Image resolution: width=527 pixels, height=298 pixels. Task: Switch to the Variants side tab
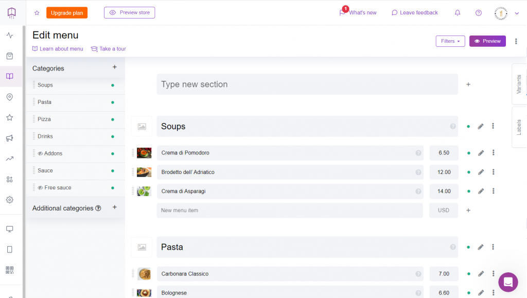(x=520, y=82)
